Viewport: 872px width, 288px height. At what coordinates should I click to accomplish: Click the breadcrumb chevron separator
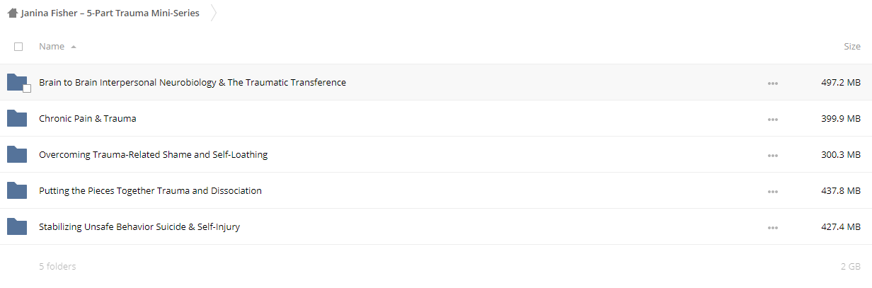coord(213,13)
